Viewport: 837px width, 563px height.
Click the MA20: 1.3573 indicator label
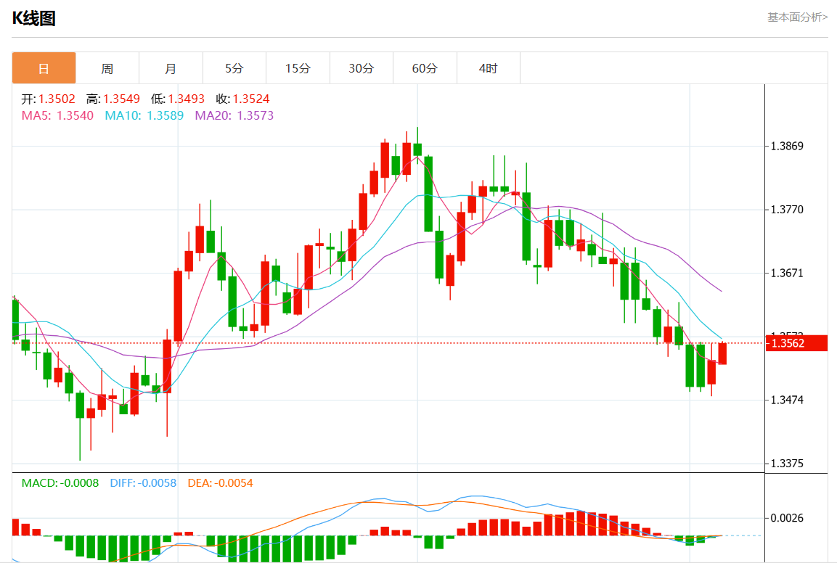pyautogui.click(x=234, y=115)
